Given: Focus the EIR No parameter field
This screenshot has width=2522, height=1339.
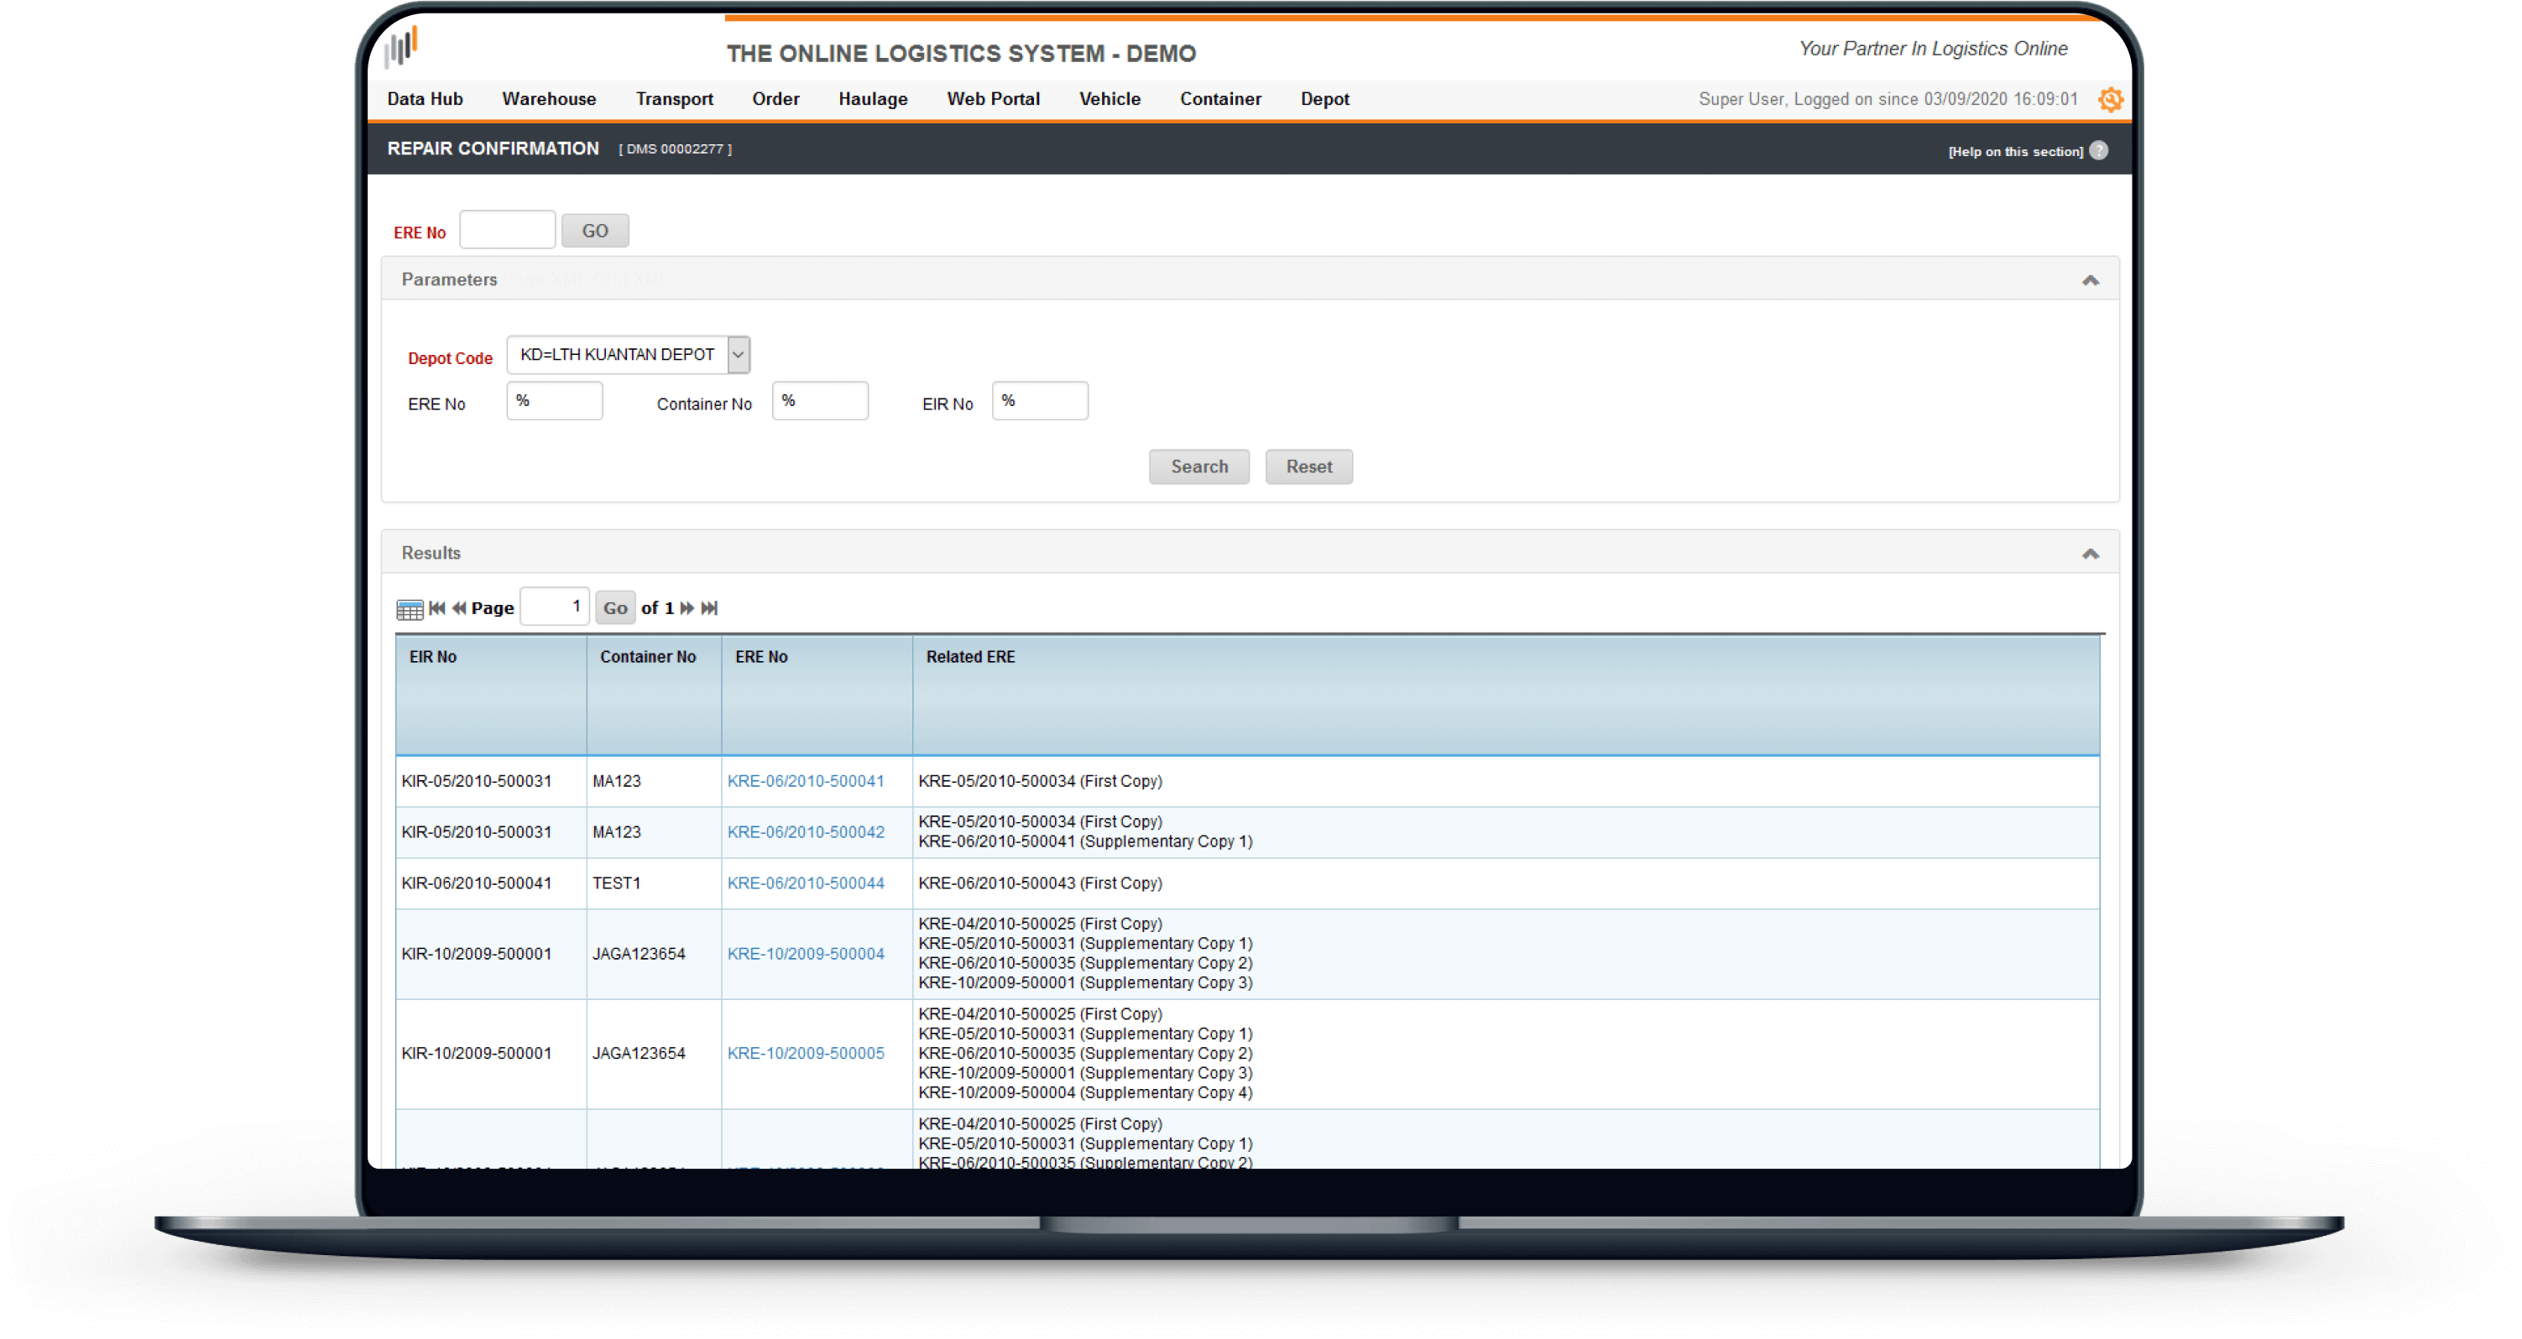Looking at the screenshot, I should click(1040, 401).
